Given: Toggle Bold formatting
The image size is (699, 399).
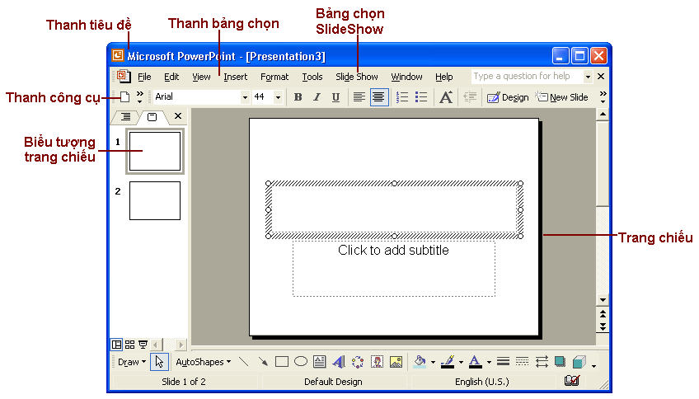Looking at the screenshot, I should coord(298,97).
